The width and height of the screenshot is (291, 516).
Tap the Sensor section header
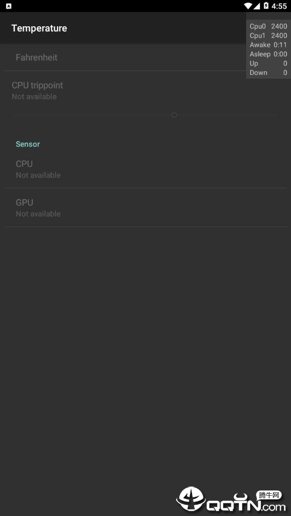[28, 144]
